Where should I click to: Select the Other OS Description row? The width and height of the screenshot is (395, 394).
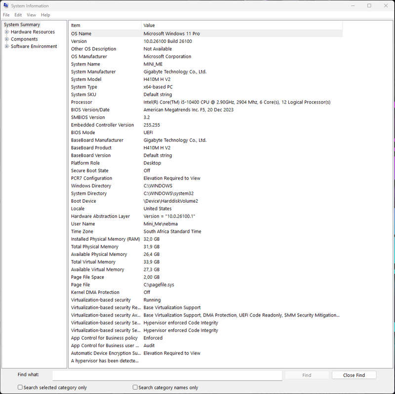pos(206,49)
